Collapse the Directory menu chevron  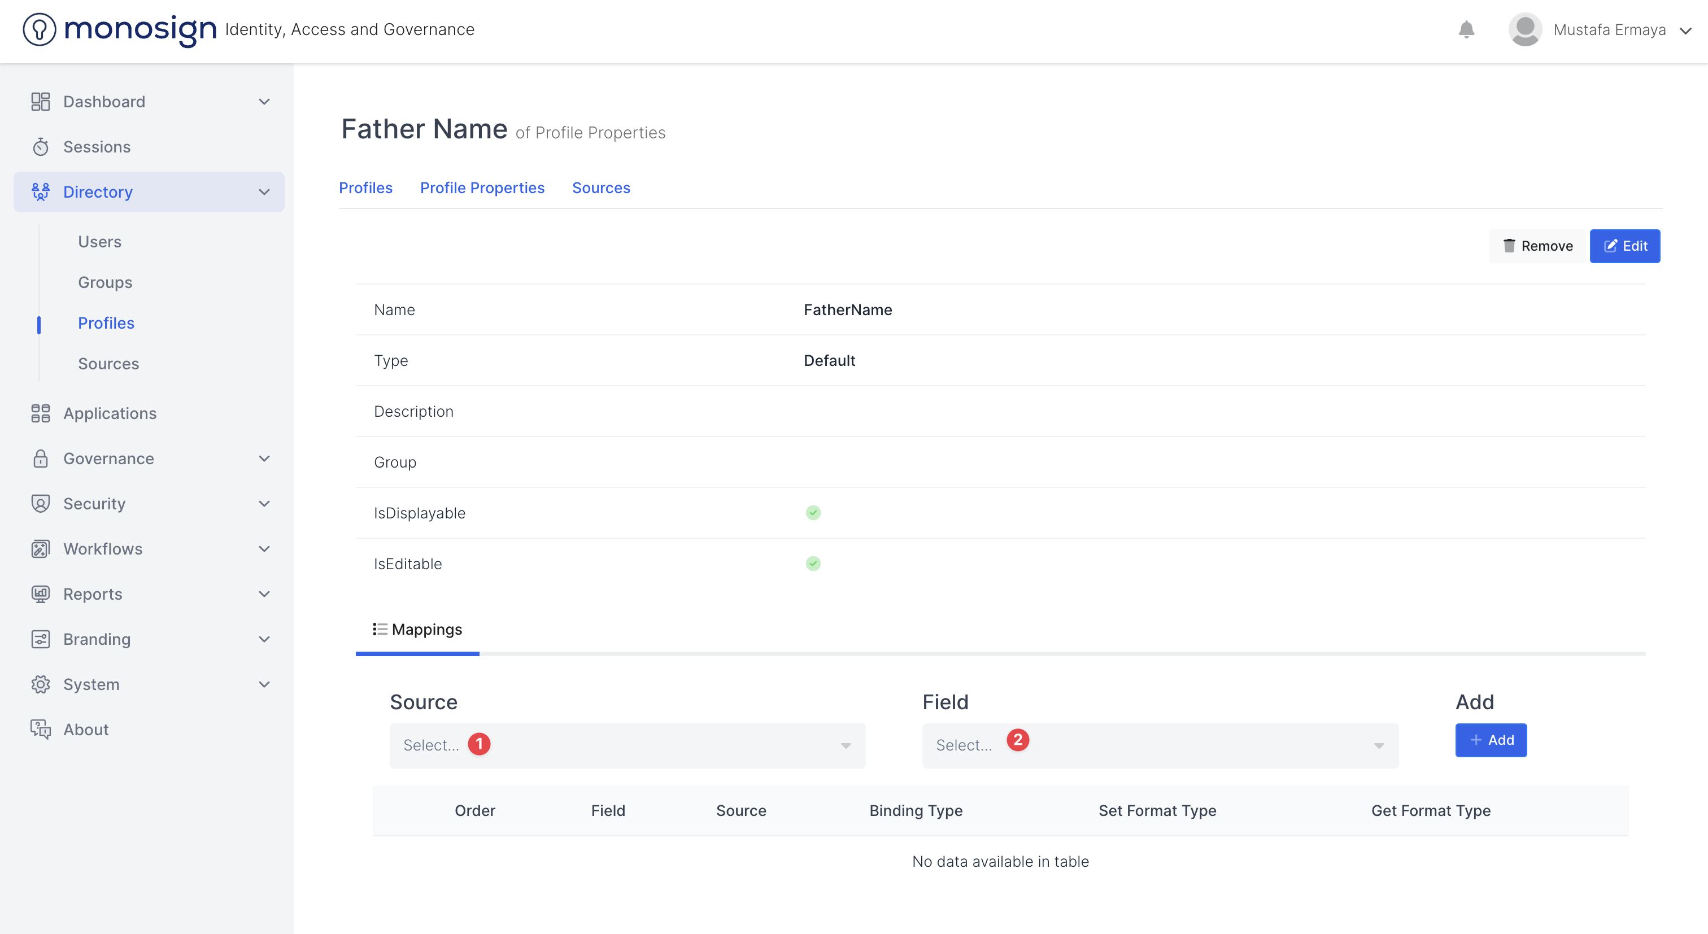coord(264,192)
